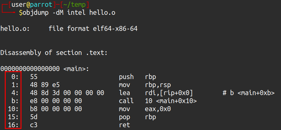Click the opcode byte c3 at offset 16
Image resolution: width=281 pixels, height=130 pixels.
click(x=34, y=125)
